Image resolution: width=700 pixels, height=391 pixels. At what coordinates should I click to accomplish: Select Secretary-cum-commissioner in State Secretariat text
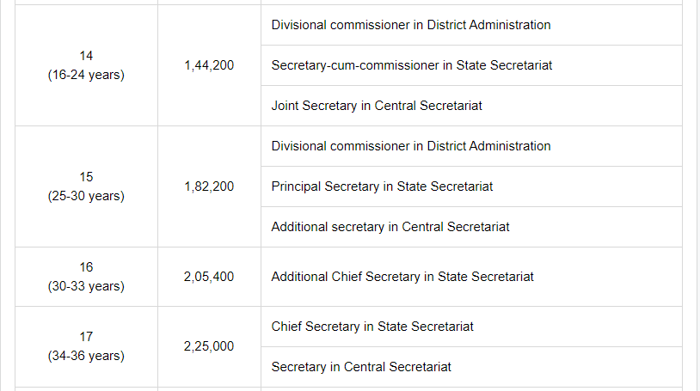[x=412, y=65]
